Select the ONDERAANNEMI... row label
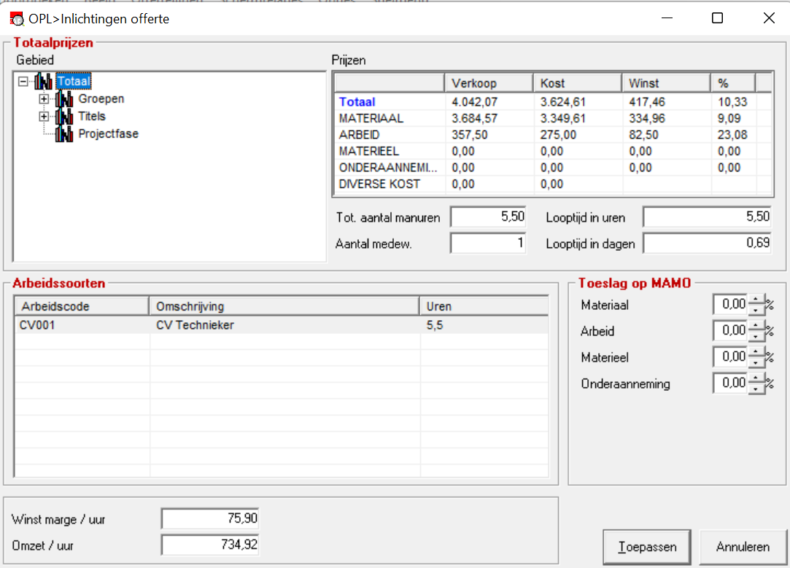The width and height of the screenshot is (790, 568). [x=388, y=168]
